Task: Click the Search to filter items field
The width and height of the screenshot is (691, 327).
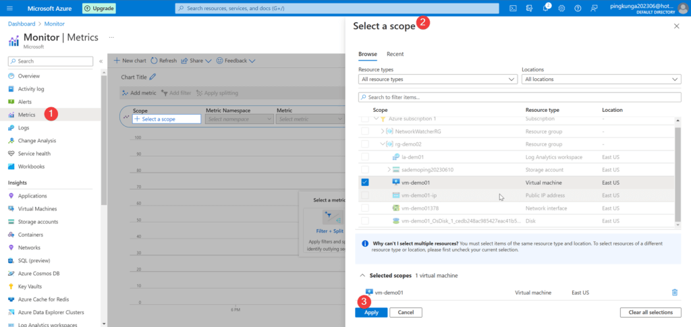Action: pyautogui.click(x=520, y=97)
